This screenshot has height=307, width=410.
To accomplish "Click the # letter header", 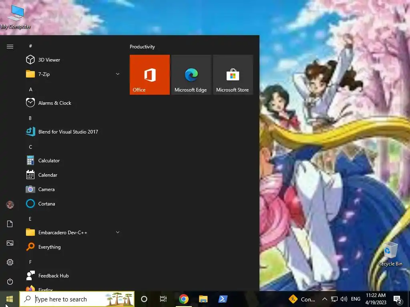I will (30, 46).
